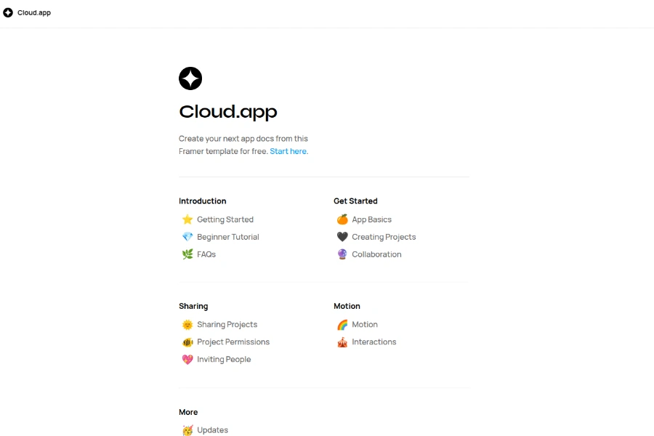Screen dimensions: 654x436
Task: Click the star emoji beside Getting Started
Action: point(187,219)
